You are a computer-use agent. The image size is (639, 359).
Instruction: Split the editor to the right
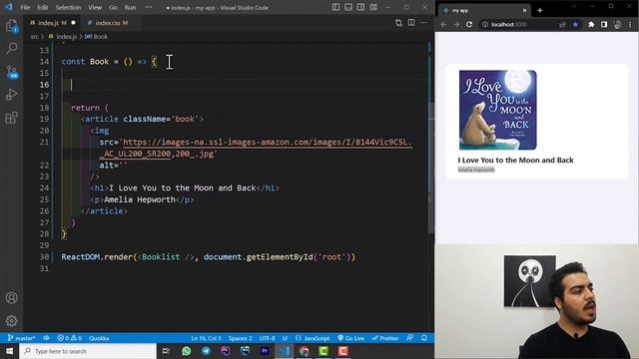[411, 23]
